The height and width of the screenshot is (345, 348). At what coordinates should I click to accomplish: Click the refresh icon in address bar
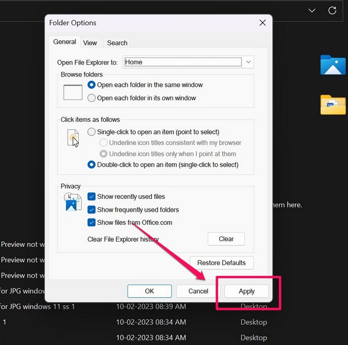click(332, 10)
